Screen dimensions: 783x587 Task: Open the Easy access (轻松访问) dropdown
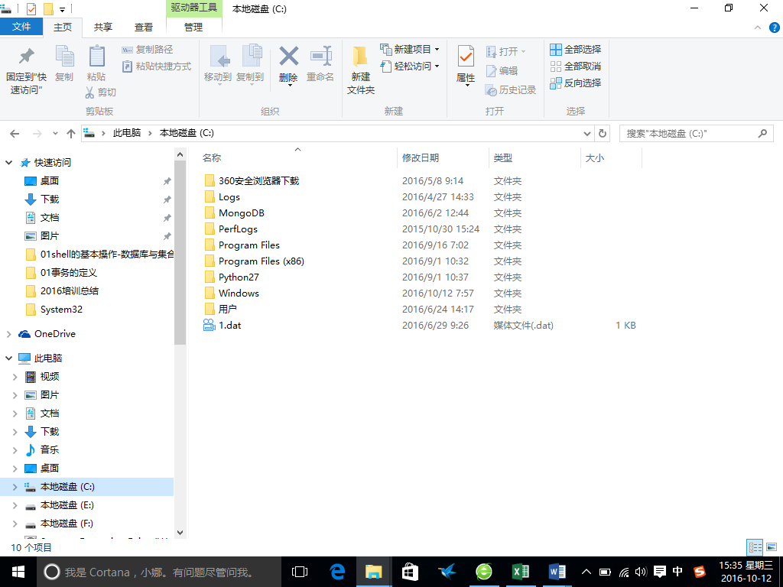410,66
